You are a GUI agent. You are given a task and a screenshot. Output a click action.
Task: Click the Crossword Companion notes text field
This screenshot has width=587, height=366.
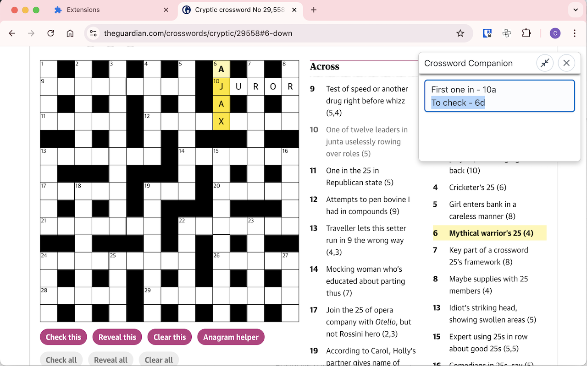click(x=499, y=96)
